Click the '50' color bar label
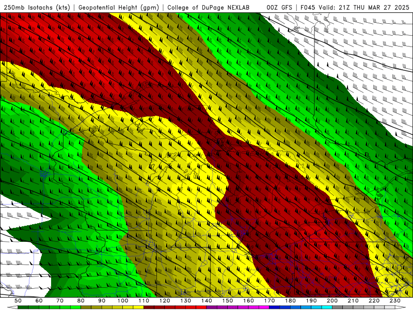This screenshot has height=310, width=413. [x=18, y=301]
